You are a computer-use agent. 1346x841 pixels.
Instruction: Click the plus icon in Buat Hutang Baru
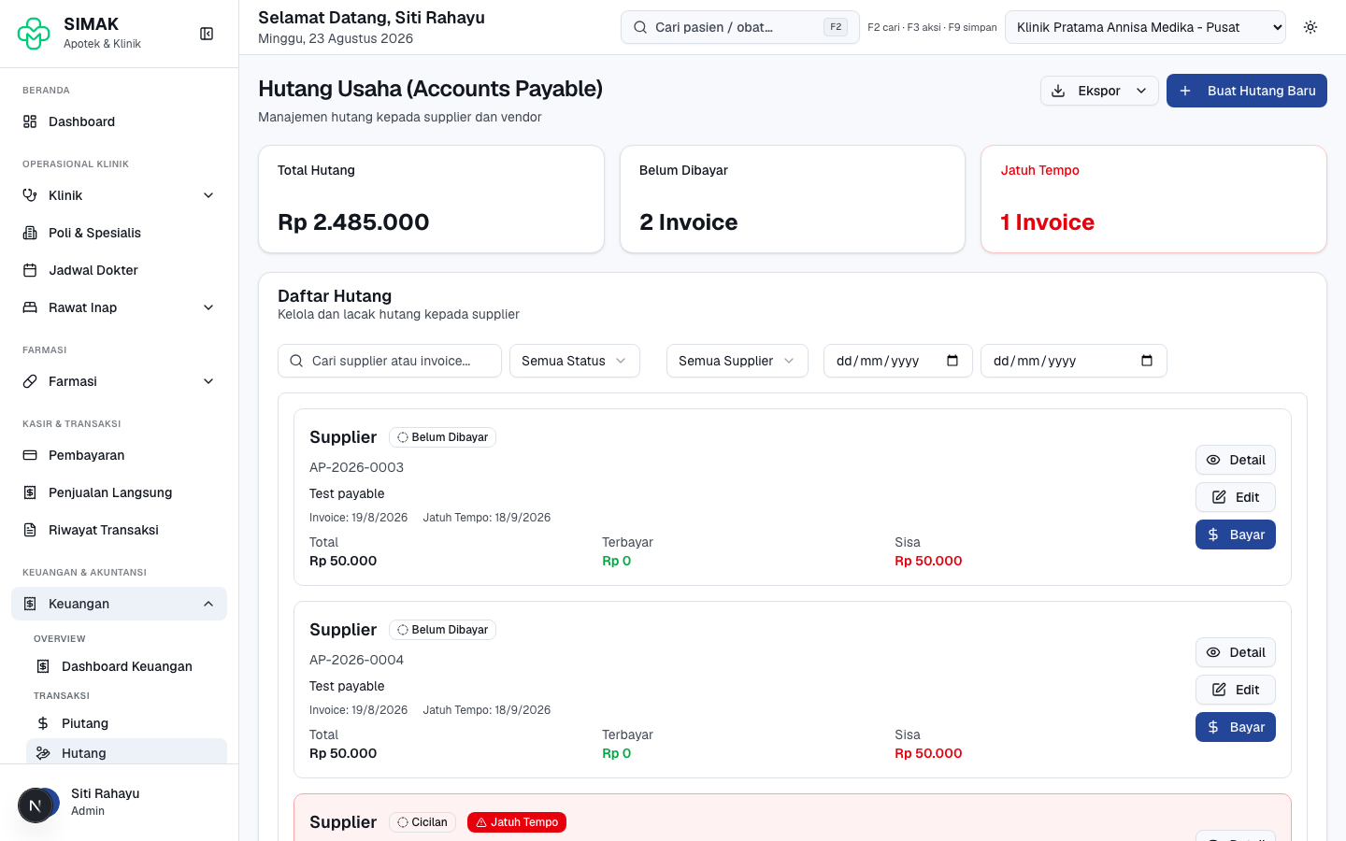click(1185, 91)
